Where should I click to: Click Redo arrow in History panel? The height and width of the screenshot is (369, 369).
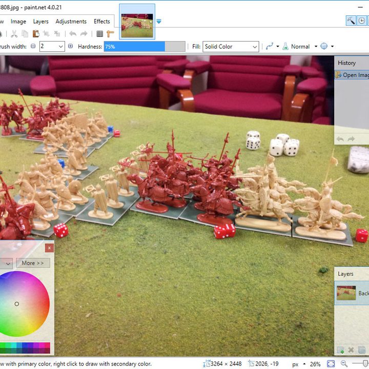click(351, 139)
